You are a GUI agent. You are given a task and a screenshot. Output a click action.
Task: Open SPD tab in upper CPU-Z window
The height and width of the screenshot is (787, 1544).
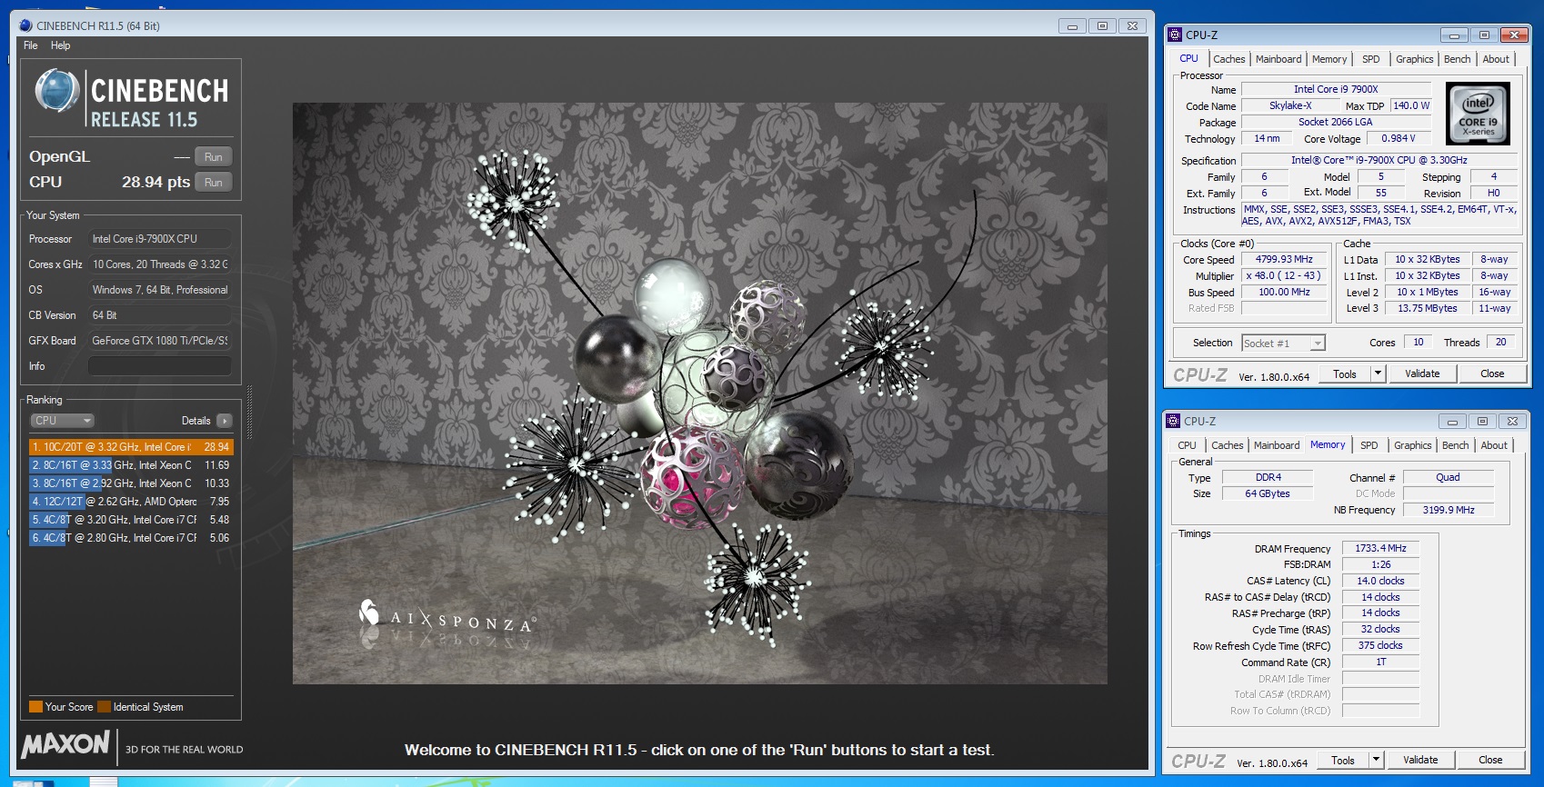click(1371, 59)
